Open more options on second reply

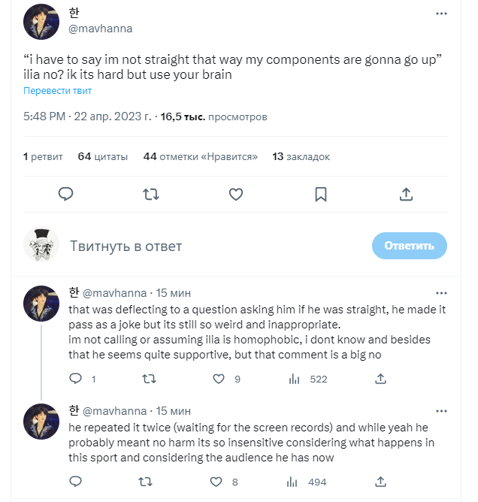click(442, 410)
